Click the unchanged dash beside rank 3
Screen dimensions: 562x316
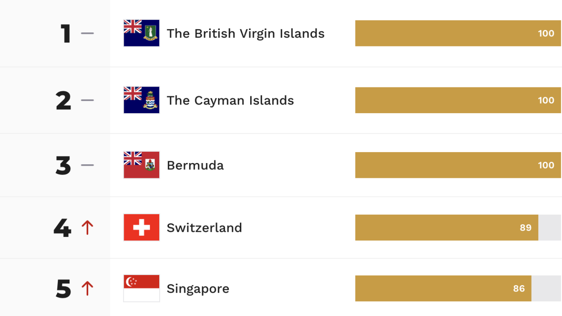pyautogui.click(x=87, y=165)
